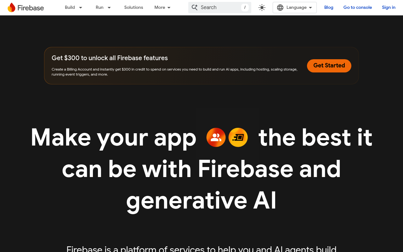The image size is (403, 252).
Task: Click Go to console link
Action: point(358,7)
